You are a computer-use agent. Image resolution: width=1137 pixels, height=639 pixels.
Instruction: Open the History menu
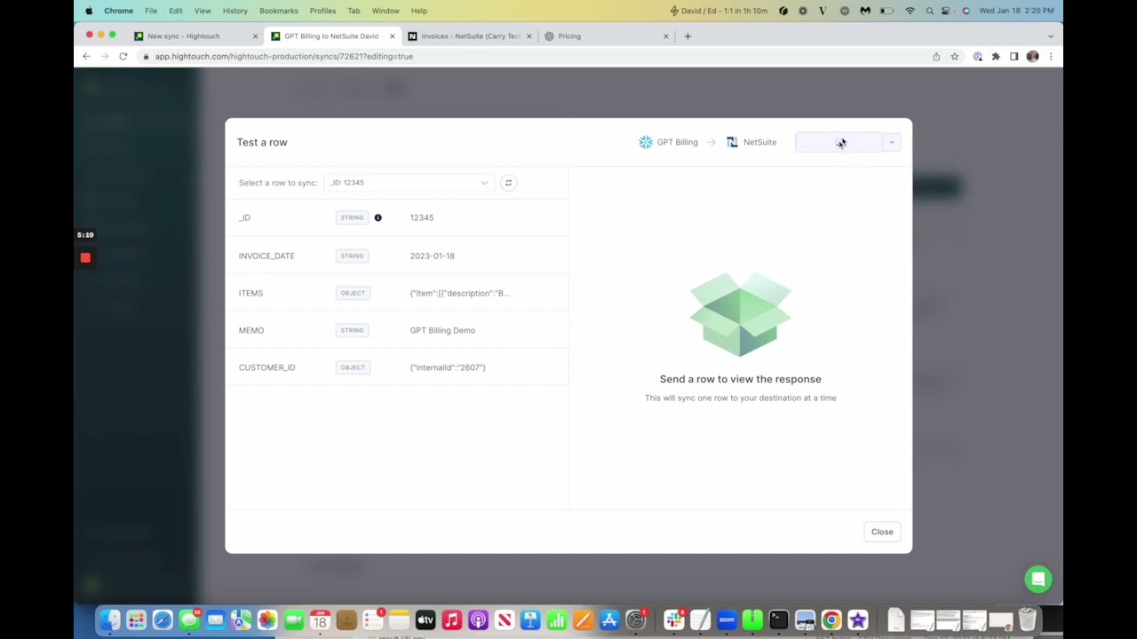click(235, 11)
